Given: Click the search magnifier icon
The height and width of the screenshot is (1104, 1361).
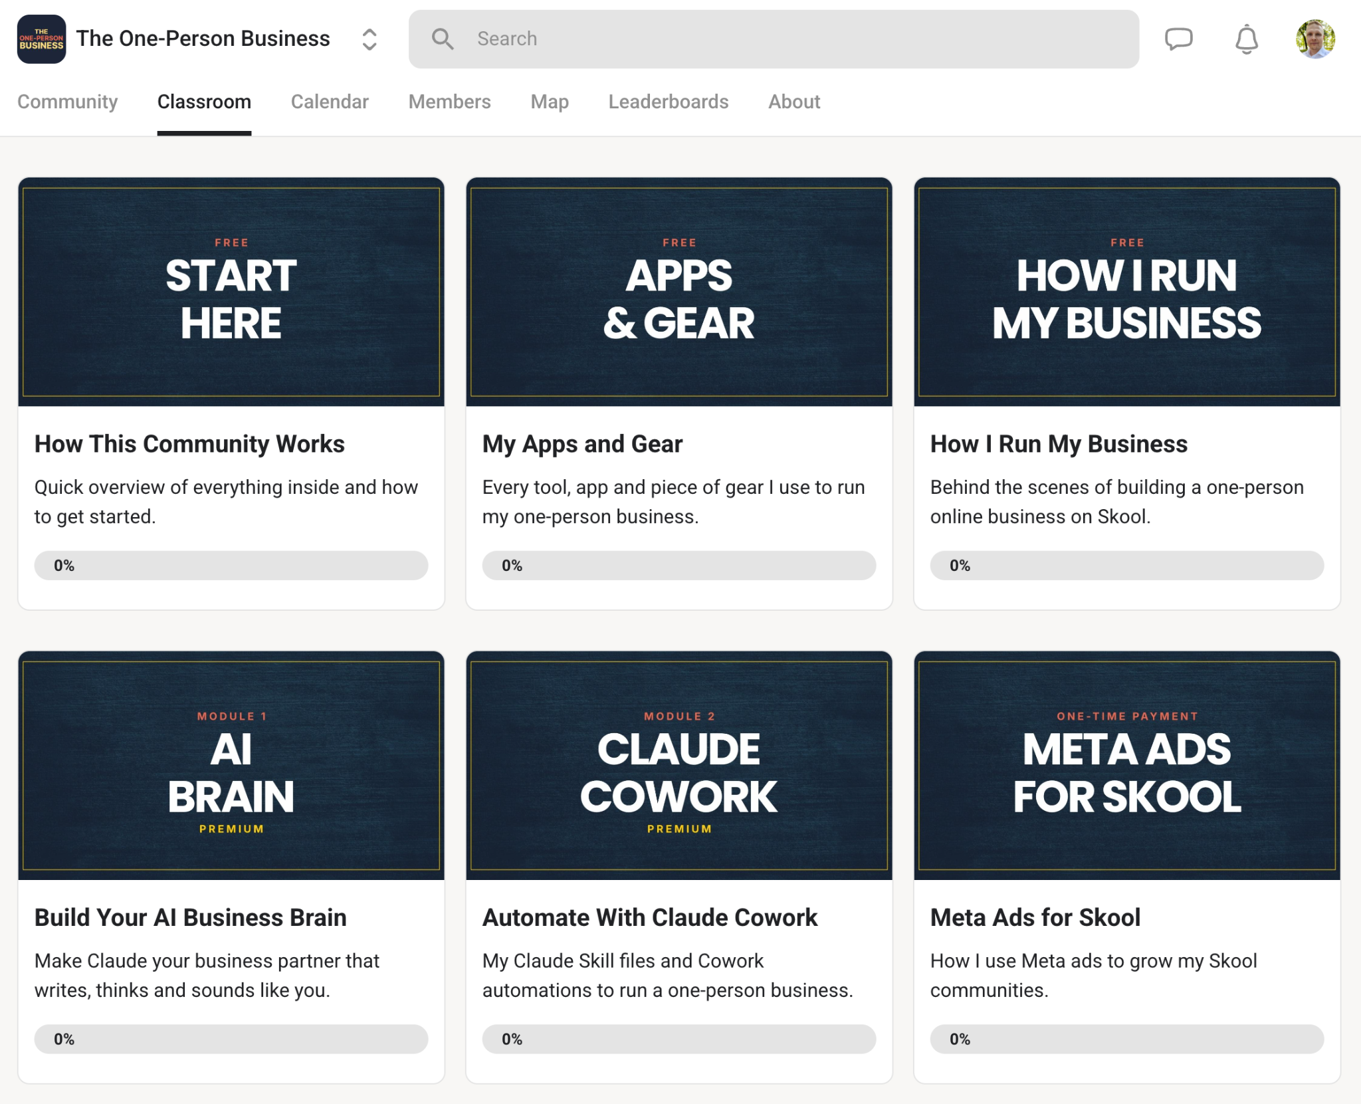Looking at the screenshot, I should click(443, 39).
